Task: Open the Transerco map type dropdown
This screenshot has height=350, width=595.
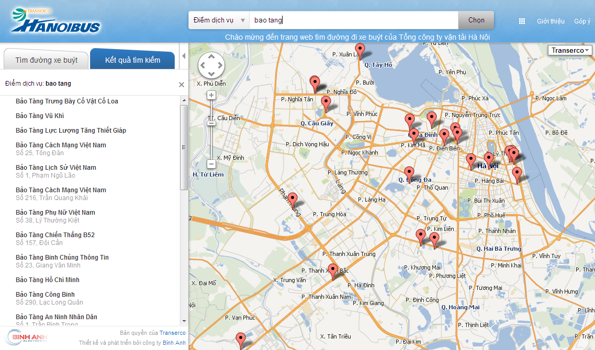Action: coord(570,50)
